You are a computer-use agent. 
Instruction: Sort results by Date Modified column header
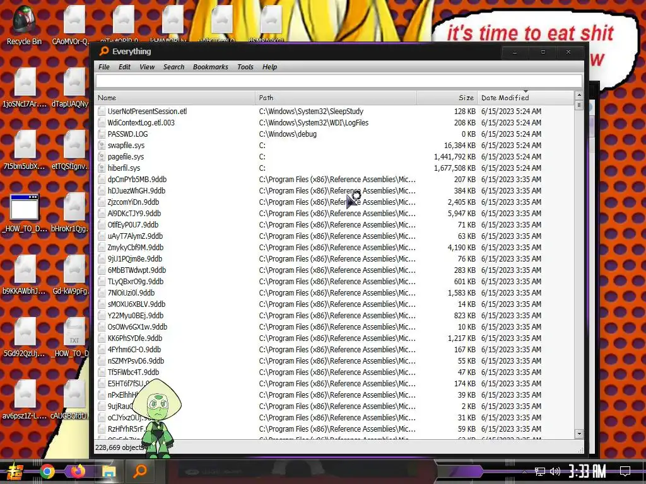(526, 98)
